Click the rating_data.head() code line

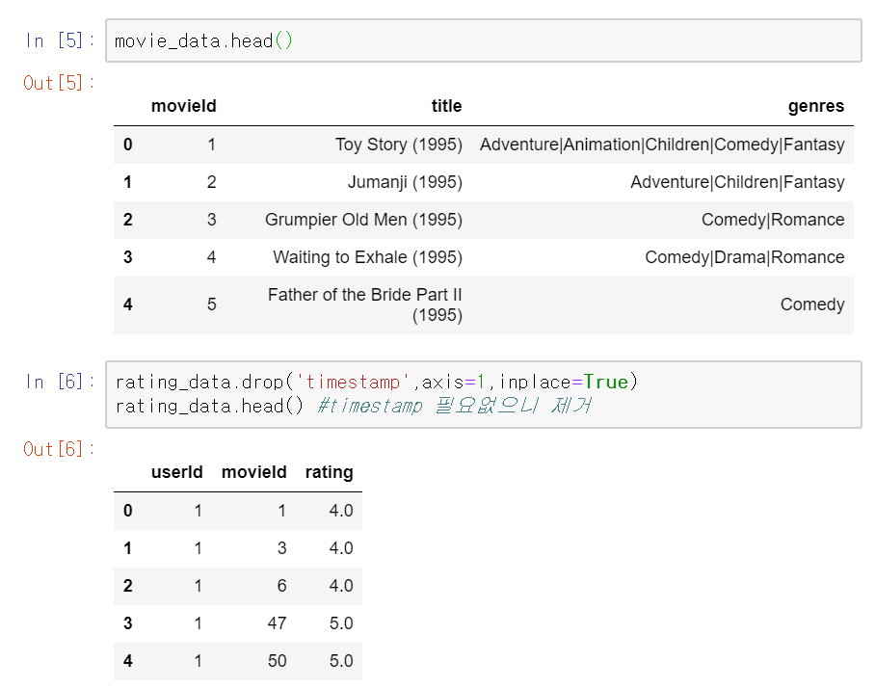[209, 406]
